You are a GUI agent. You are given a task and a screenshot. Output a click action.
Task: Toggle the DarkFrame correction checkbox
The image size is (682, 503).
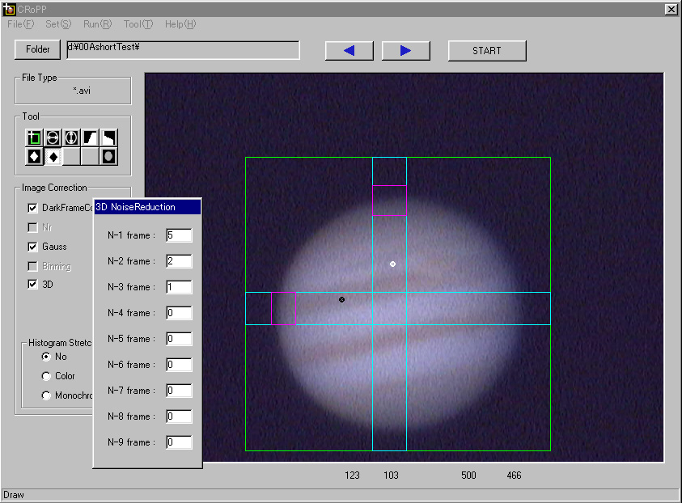tap(33, 209)
